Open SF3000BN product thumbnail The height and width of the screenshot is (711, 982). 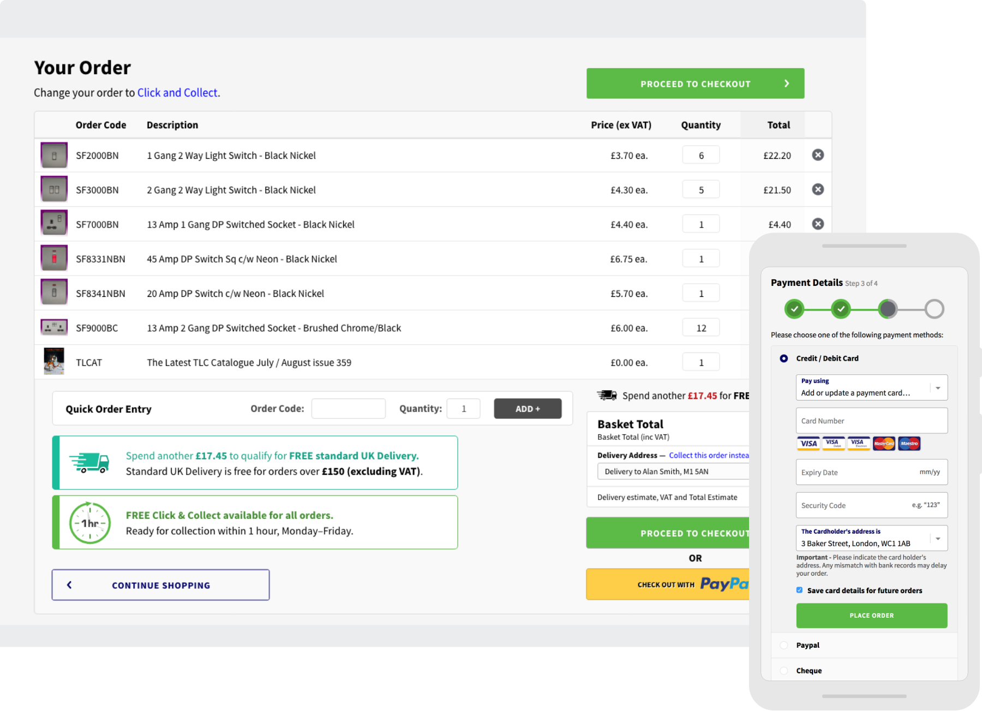point(54,189)
